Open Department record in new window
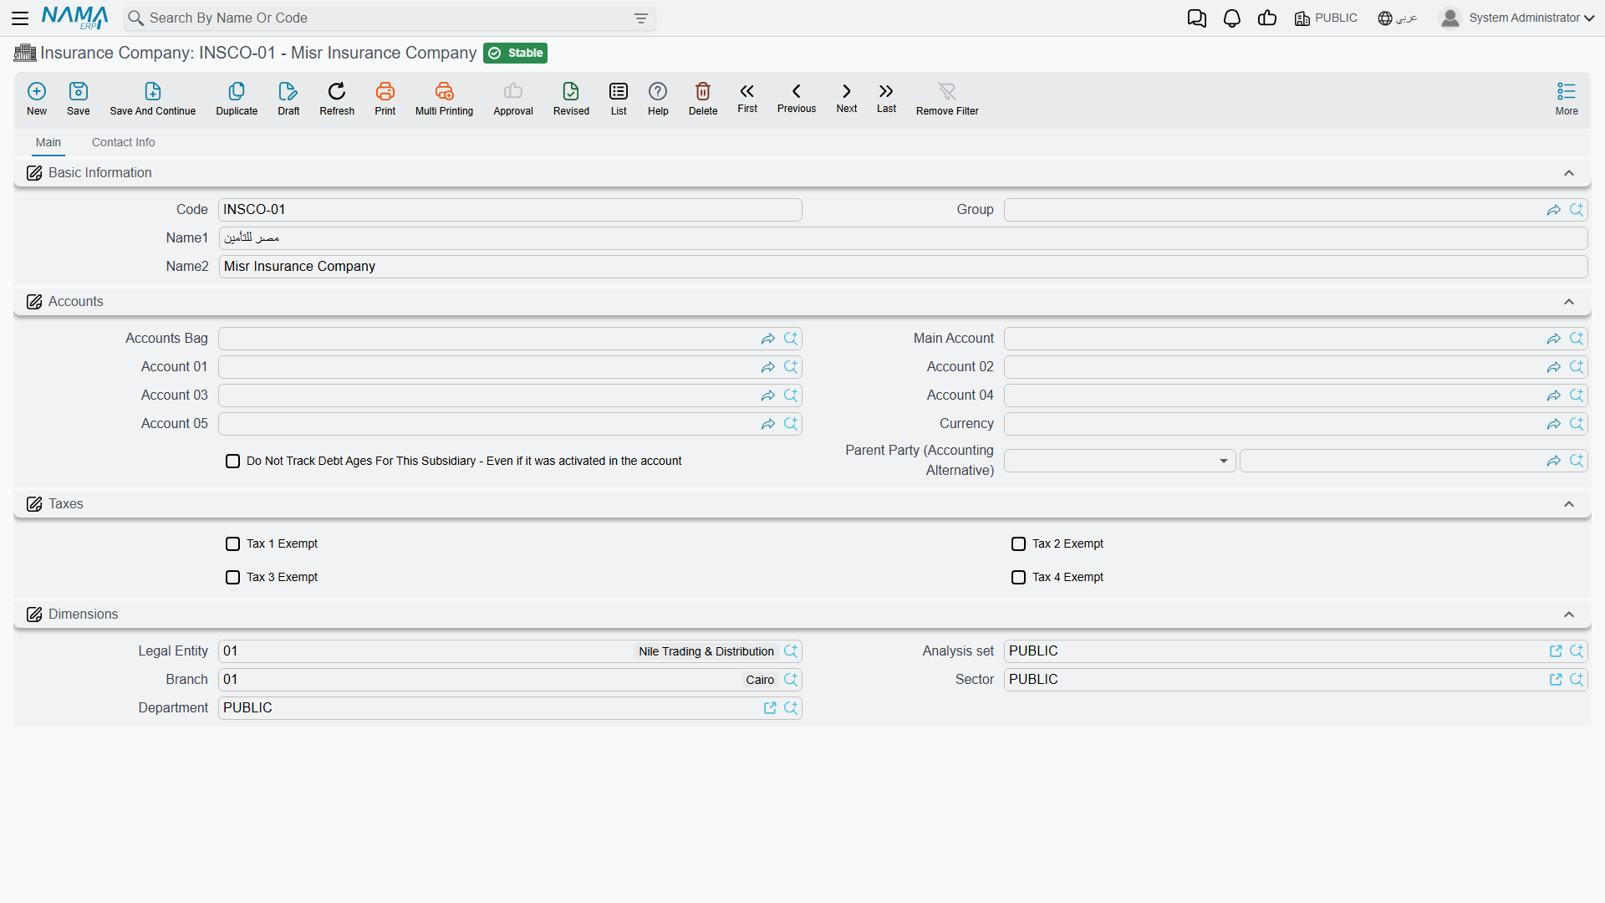The width and height of the screenshot is (1605, 903). click(x=770, y=708)
